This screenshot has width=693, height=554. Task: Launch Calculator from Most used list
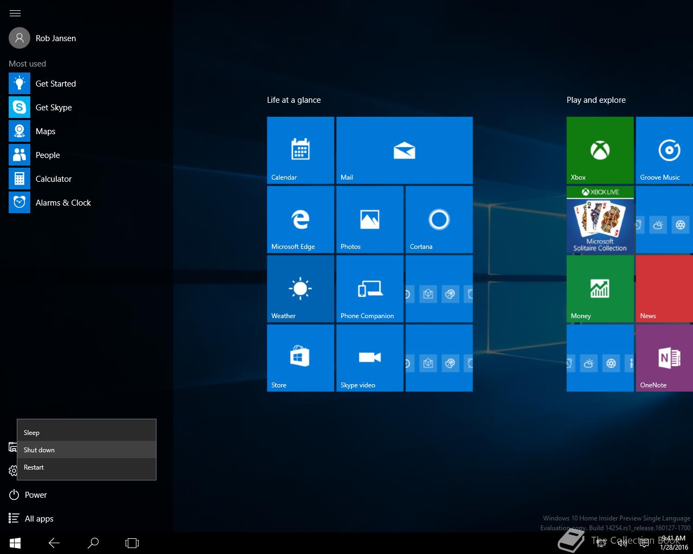click(87, 179)
